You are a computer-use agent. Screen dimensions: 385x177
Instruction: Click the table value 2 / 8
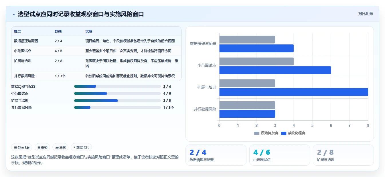58,61
